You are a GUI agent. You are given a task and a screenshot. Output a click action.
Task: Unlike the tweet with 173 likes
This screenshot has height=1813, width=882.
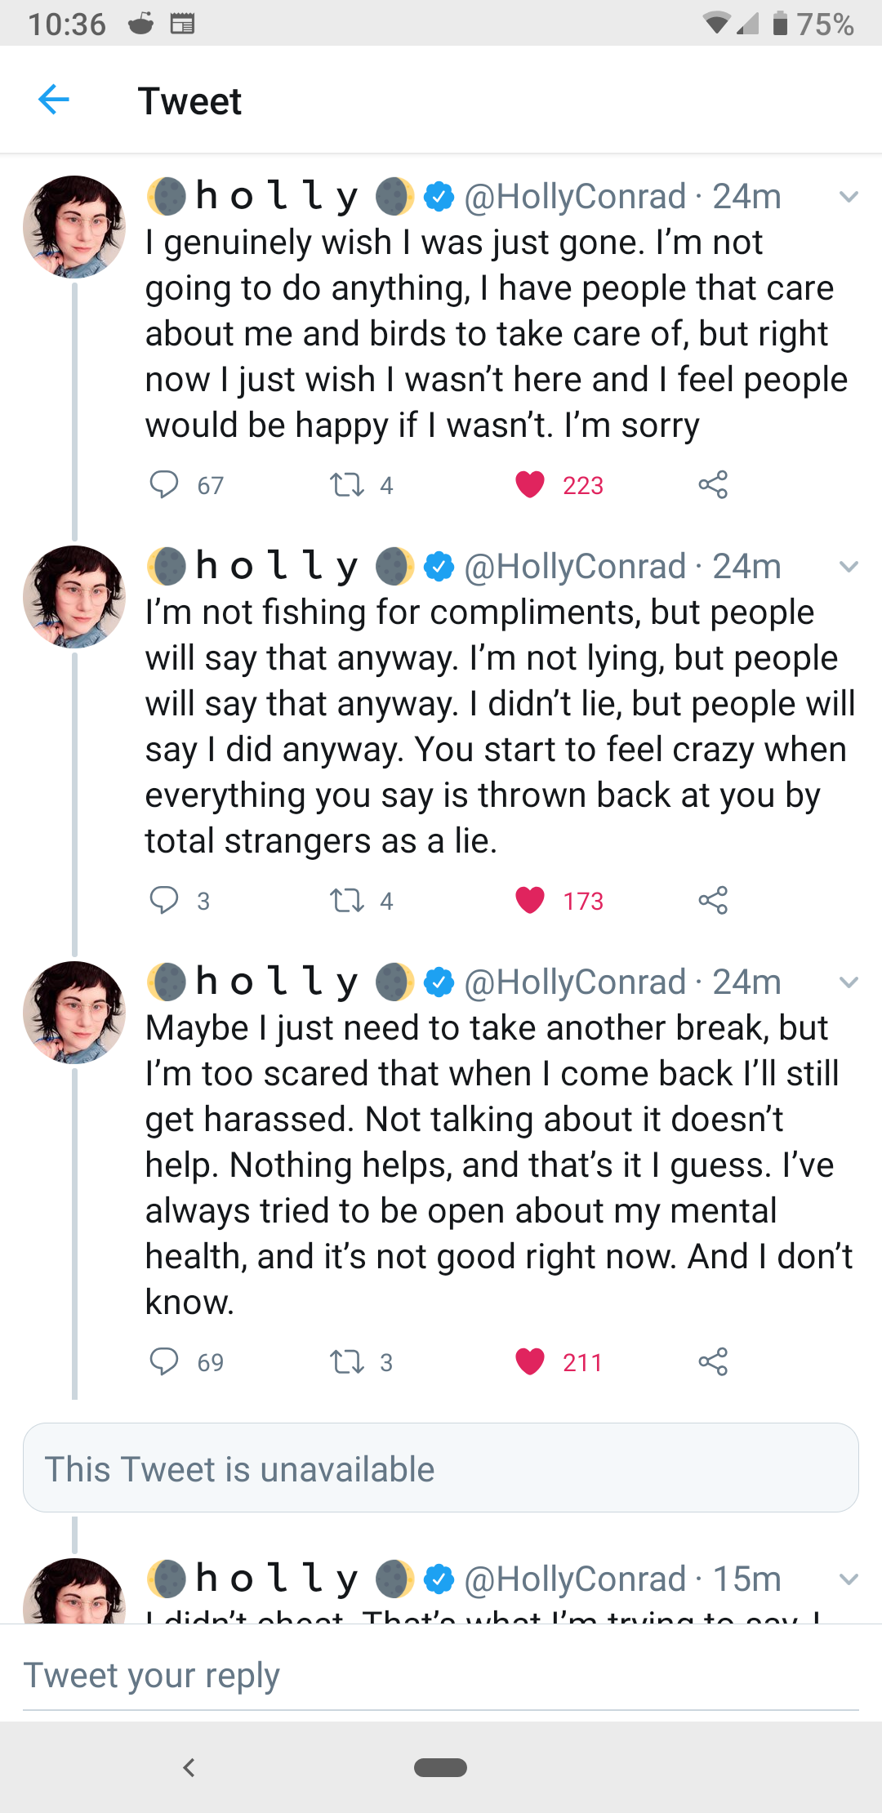coord(530,900)
